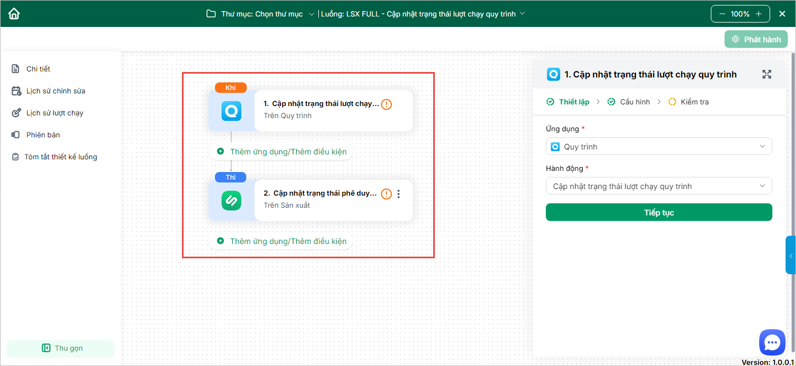
Task: Click the Phát hành publish button
Action: click(x=756, y=40)
